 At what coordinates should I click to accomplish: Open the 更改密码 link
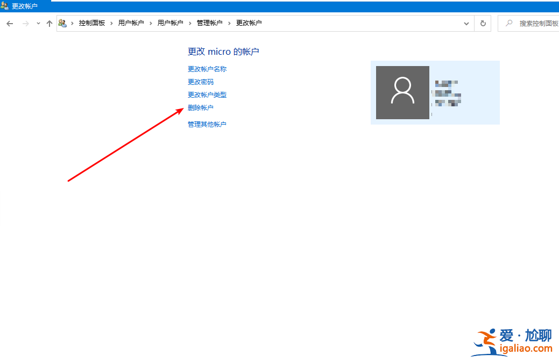click(200, 82)
